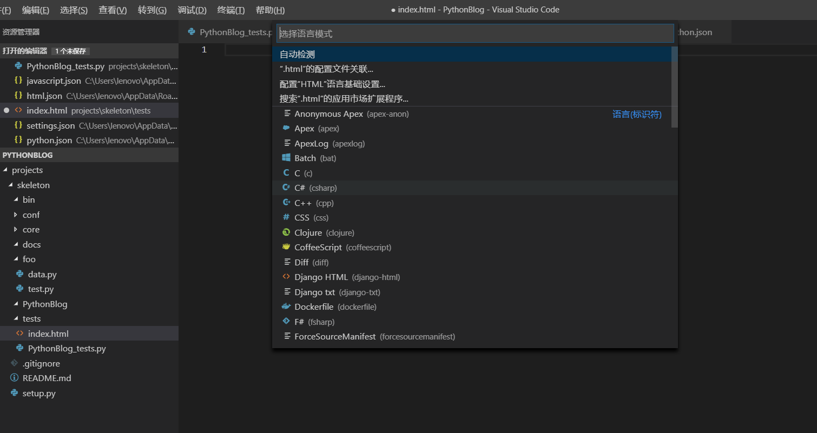Click the C# language icon
This screenshot has height=433, width=817.
pos(286,188)
